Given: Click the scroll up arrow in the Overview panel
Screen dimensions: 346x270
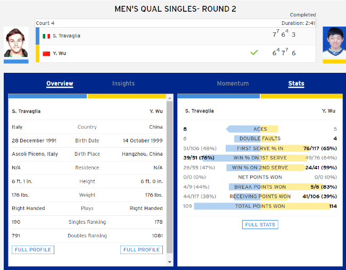Looking at the screenshot, I should (170, 98).
